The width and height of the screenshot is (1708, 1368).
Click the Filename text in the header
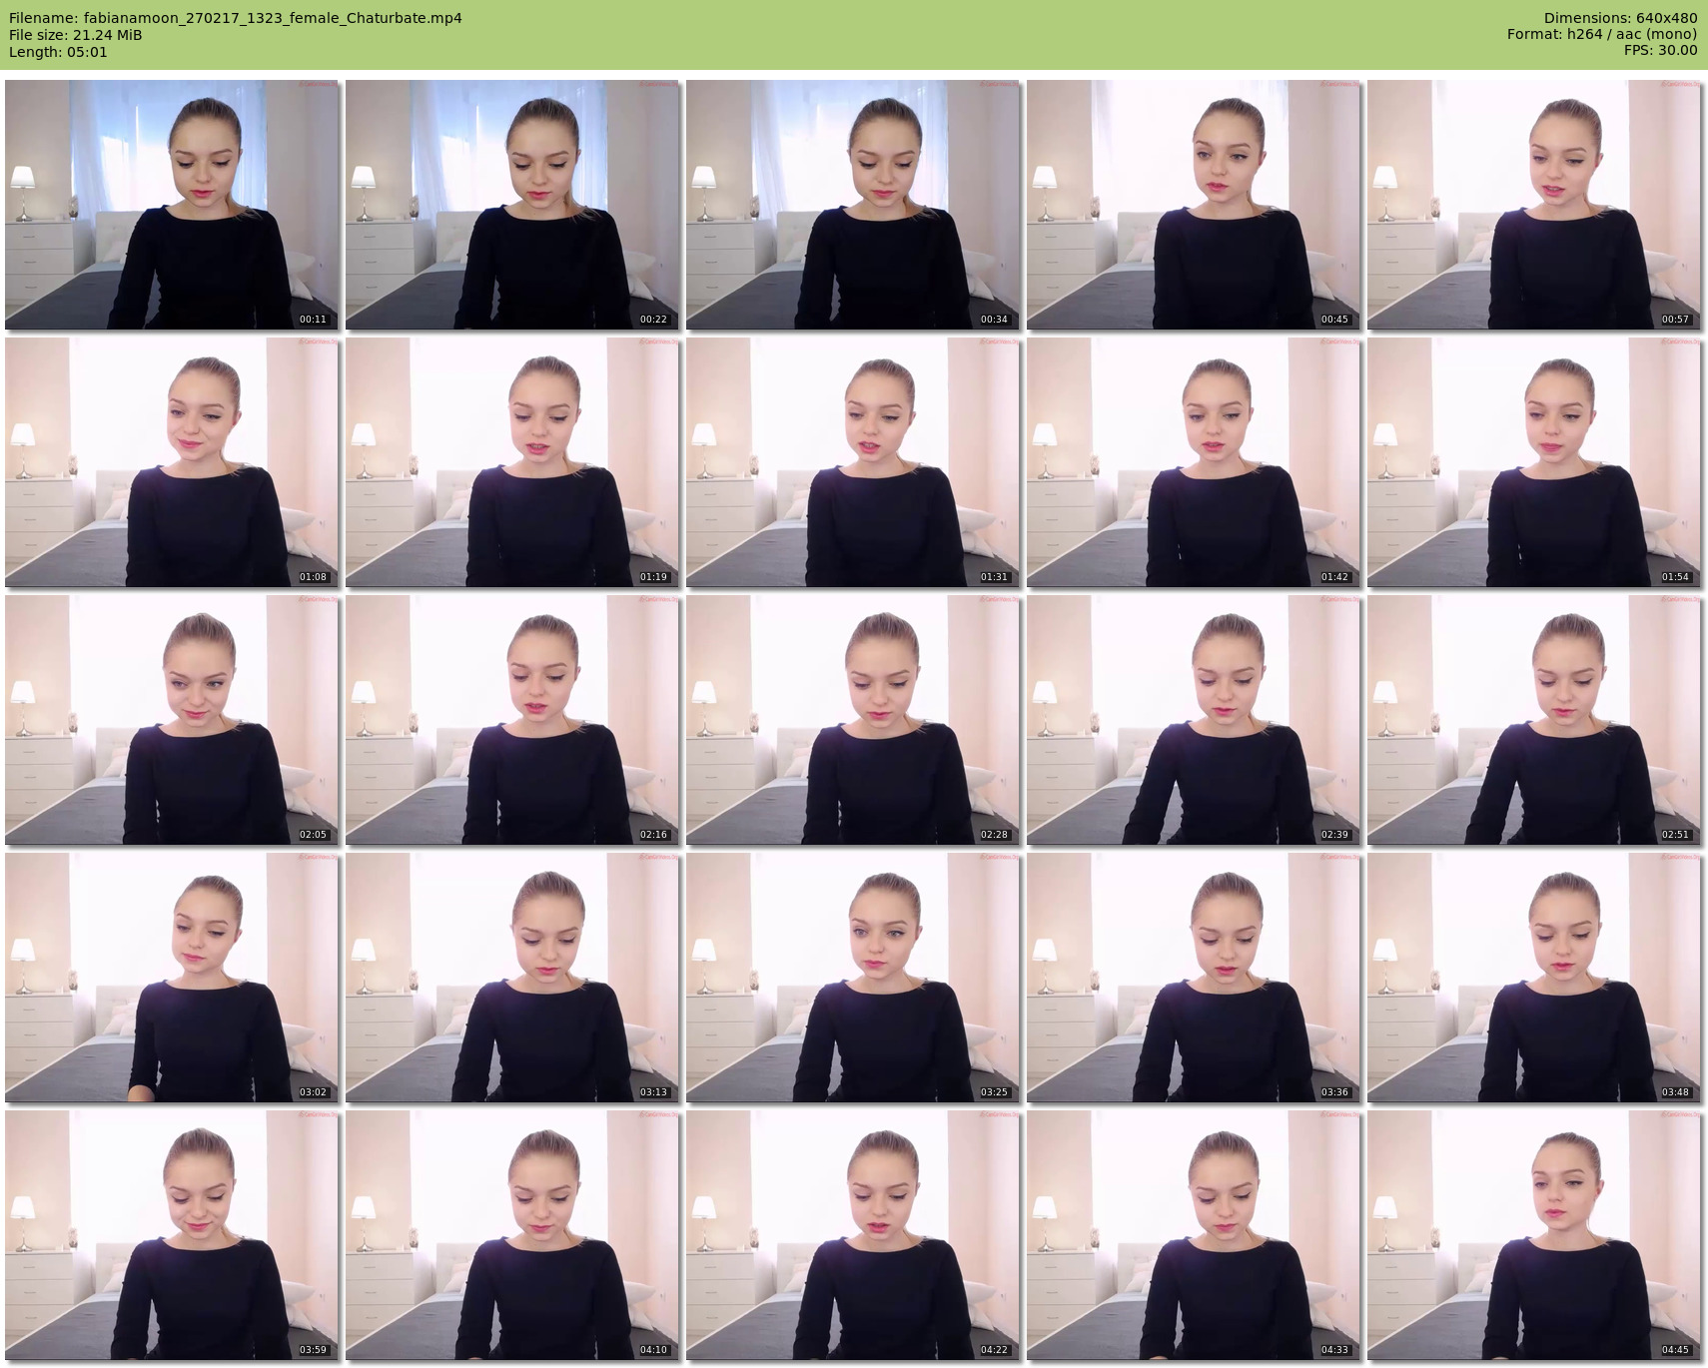pos(236,18)
